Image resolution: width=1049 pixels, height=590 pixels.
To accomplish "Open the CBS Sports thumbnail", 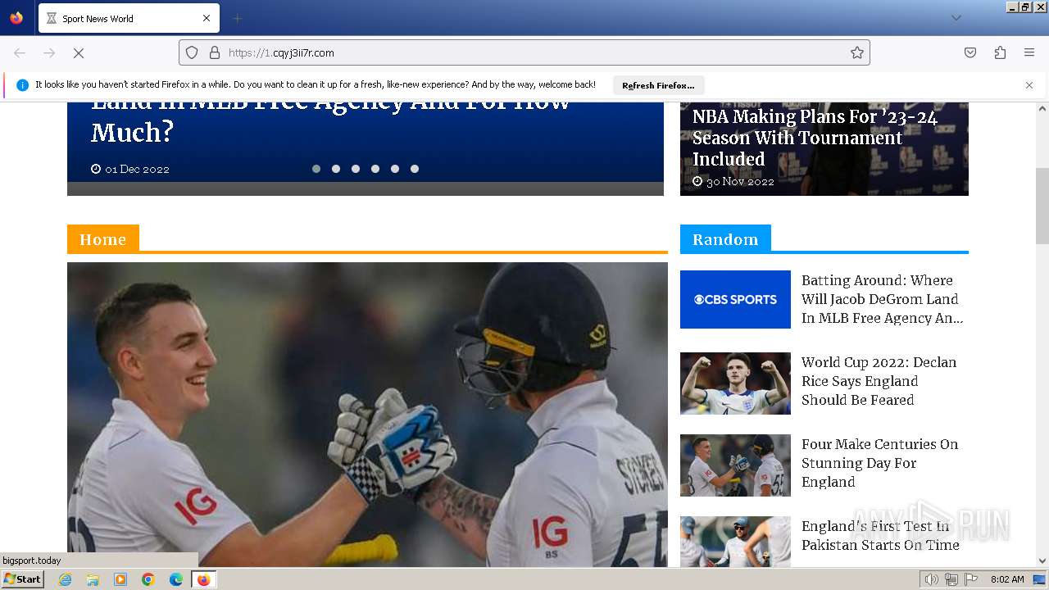I will click(x=735, y=299).
